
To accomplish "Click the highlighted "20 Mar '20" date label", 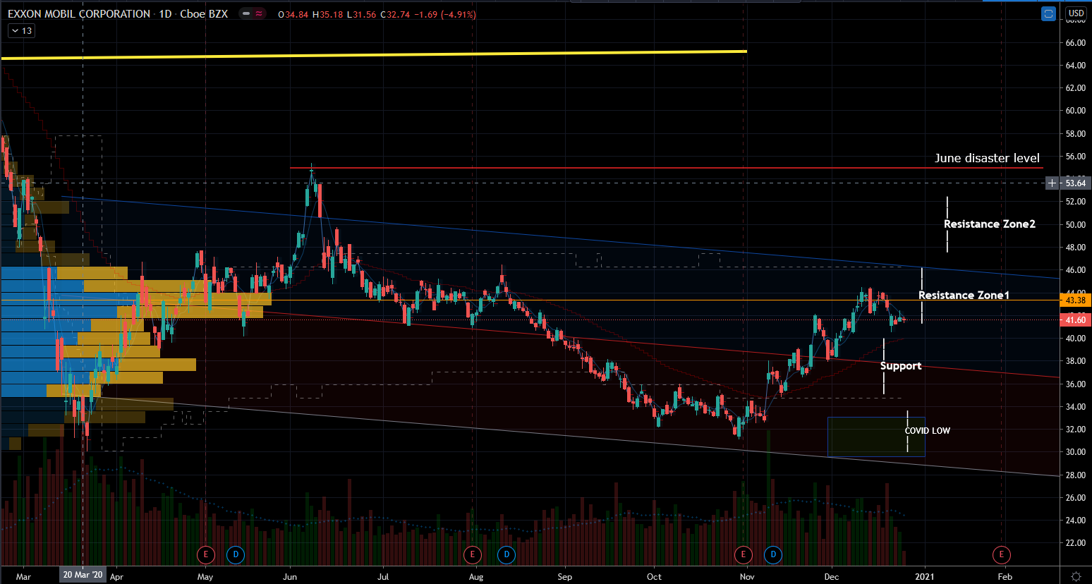I will point(83,575).
